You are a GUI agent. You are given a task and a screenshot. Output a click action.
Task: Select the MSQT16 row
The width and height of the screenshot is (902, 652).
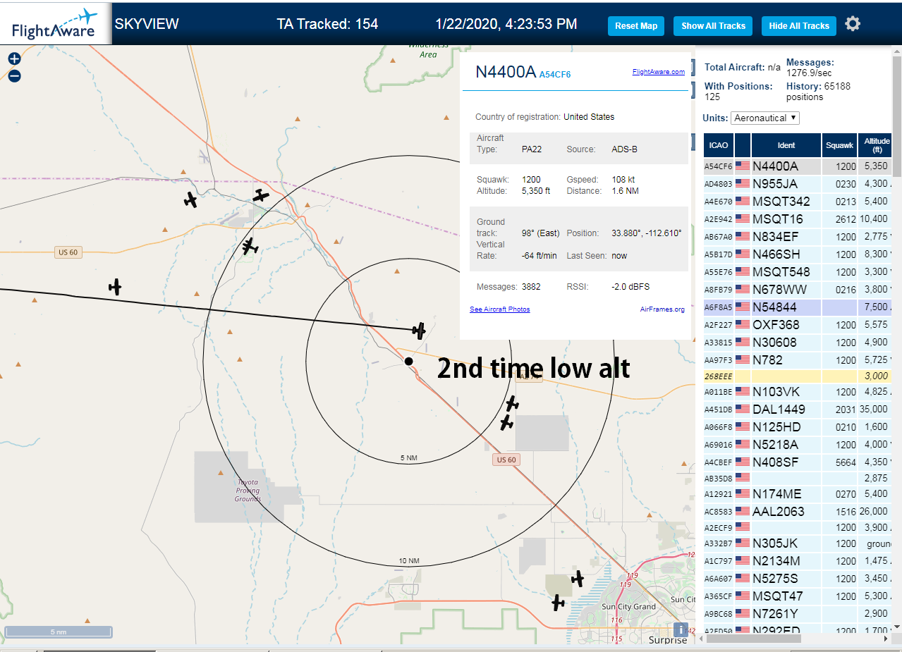pyautogui.click(x=798, y=219)
